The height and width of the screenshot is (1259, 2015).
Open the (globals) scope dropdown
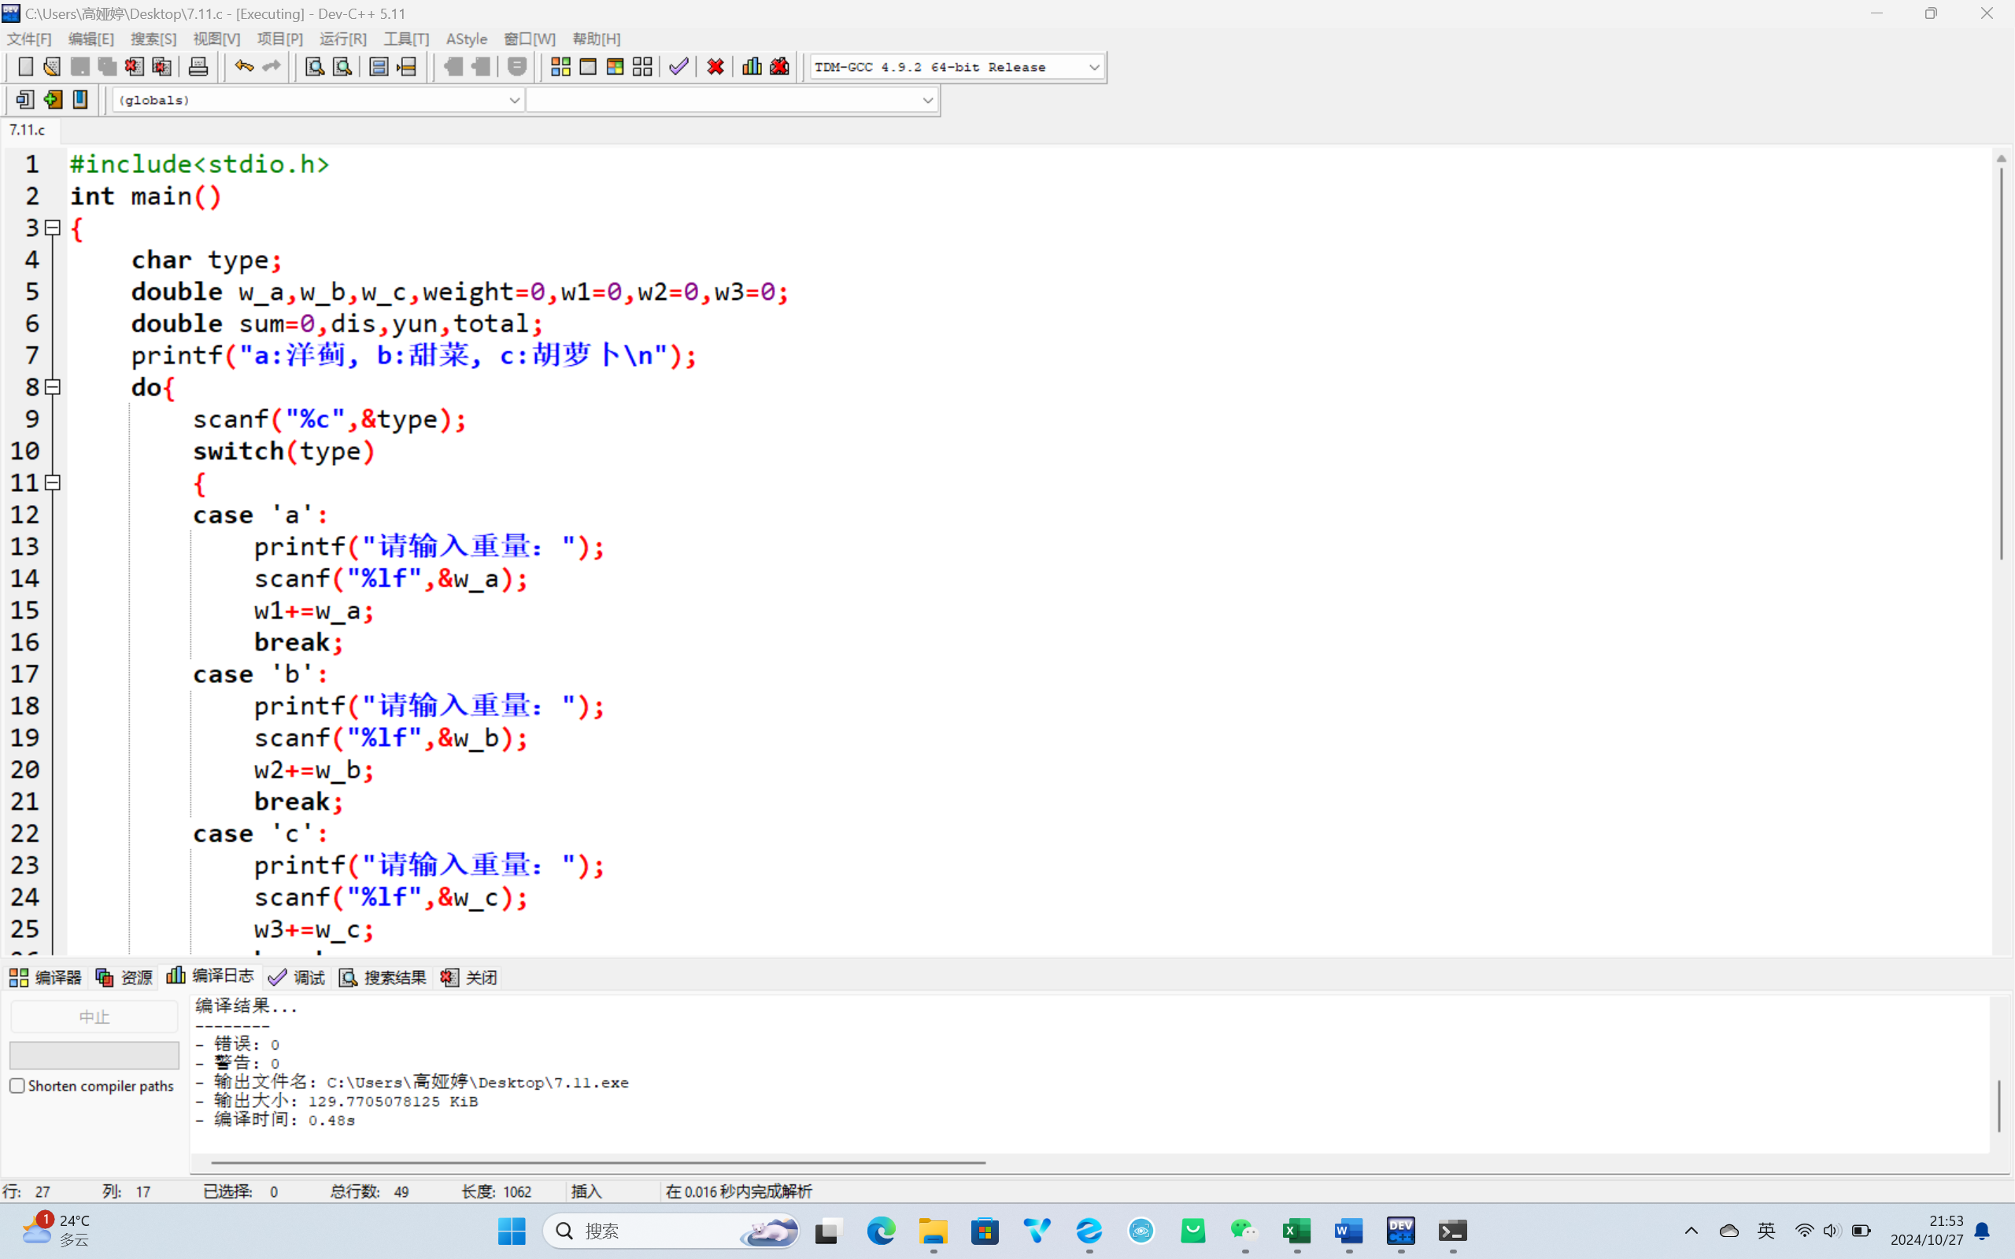click(514, 100)
